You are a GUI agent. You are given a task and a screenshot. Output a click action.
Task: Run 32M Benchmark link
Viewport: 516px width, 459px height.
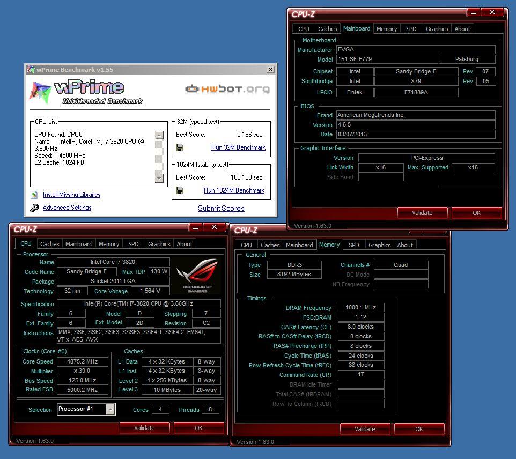(x=238, y=147)
